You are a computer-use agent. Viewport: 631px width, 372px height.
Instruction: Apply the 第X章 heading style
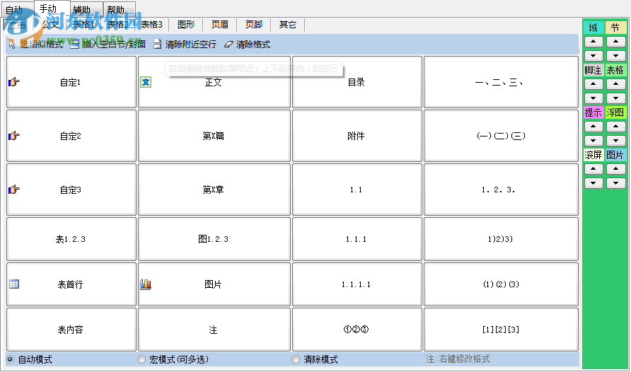pos(214,190)
